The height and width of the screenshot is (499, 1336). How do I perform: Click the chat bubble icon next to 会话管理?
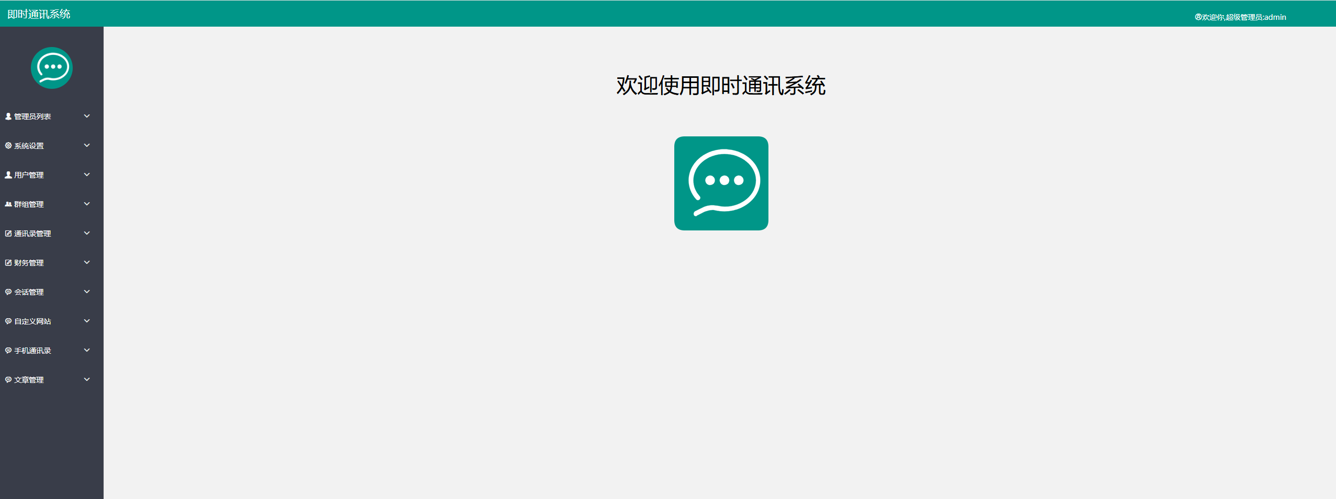click(x=7, y=292)
